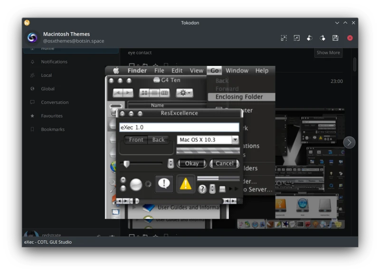This screenshot has width=380, height=273.
Task: Switch to column view in G4 Ten toolbar
Action: click(164, 93)
